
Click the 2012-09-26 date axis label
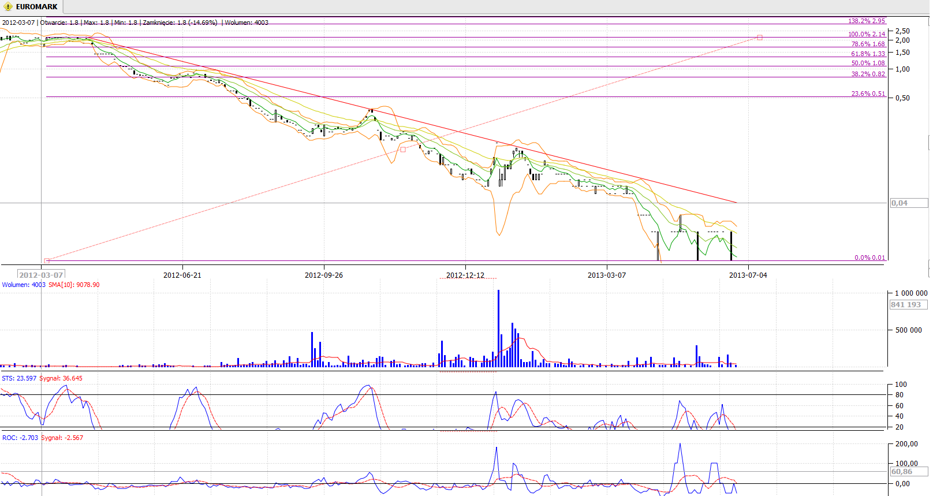pos(324,275)
